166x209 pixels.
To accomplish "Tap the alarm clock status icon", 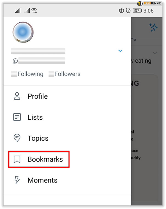I will 128,11.
